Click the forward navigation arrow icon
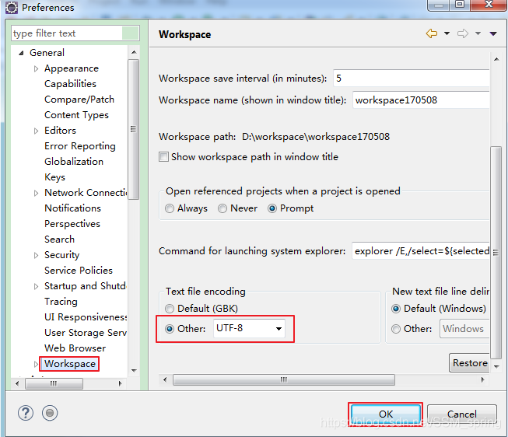Image resolution: width=508 pixels, height=437 pixels. pos(463,33)
